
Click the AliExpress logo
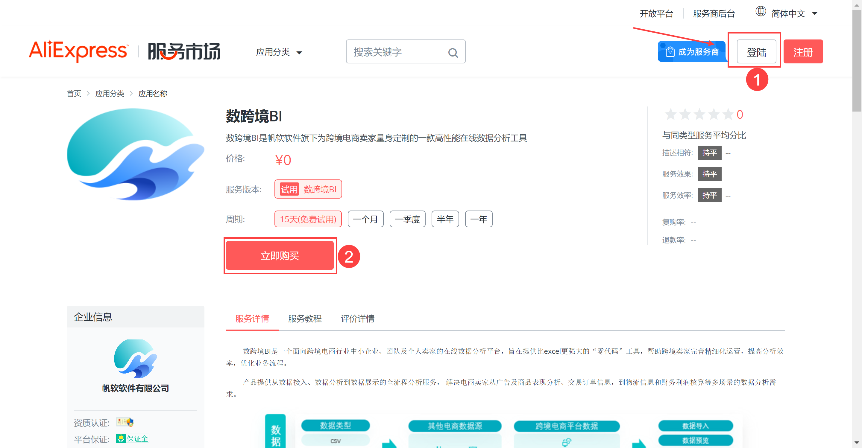78,51
